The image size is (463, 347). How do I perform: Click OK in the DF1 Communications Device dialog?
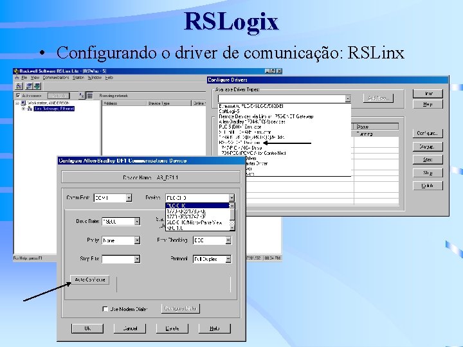coord(87,328)
